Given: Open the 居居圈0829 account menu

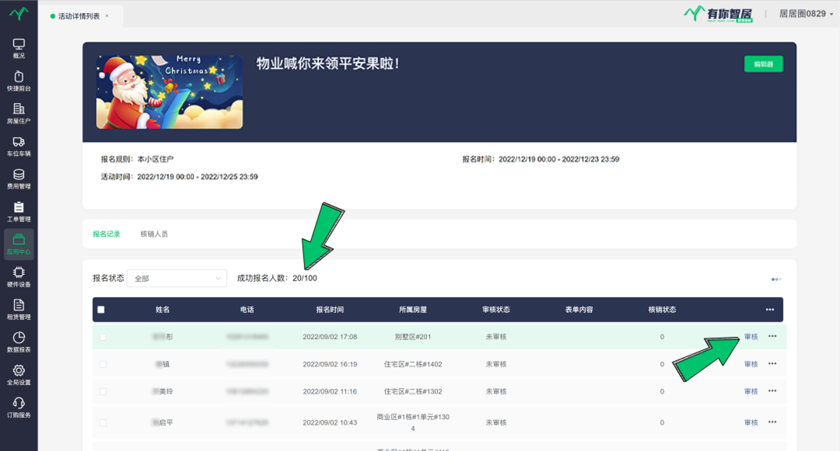Looking at the screenshot, I should (806, 14).
